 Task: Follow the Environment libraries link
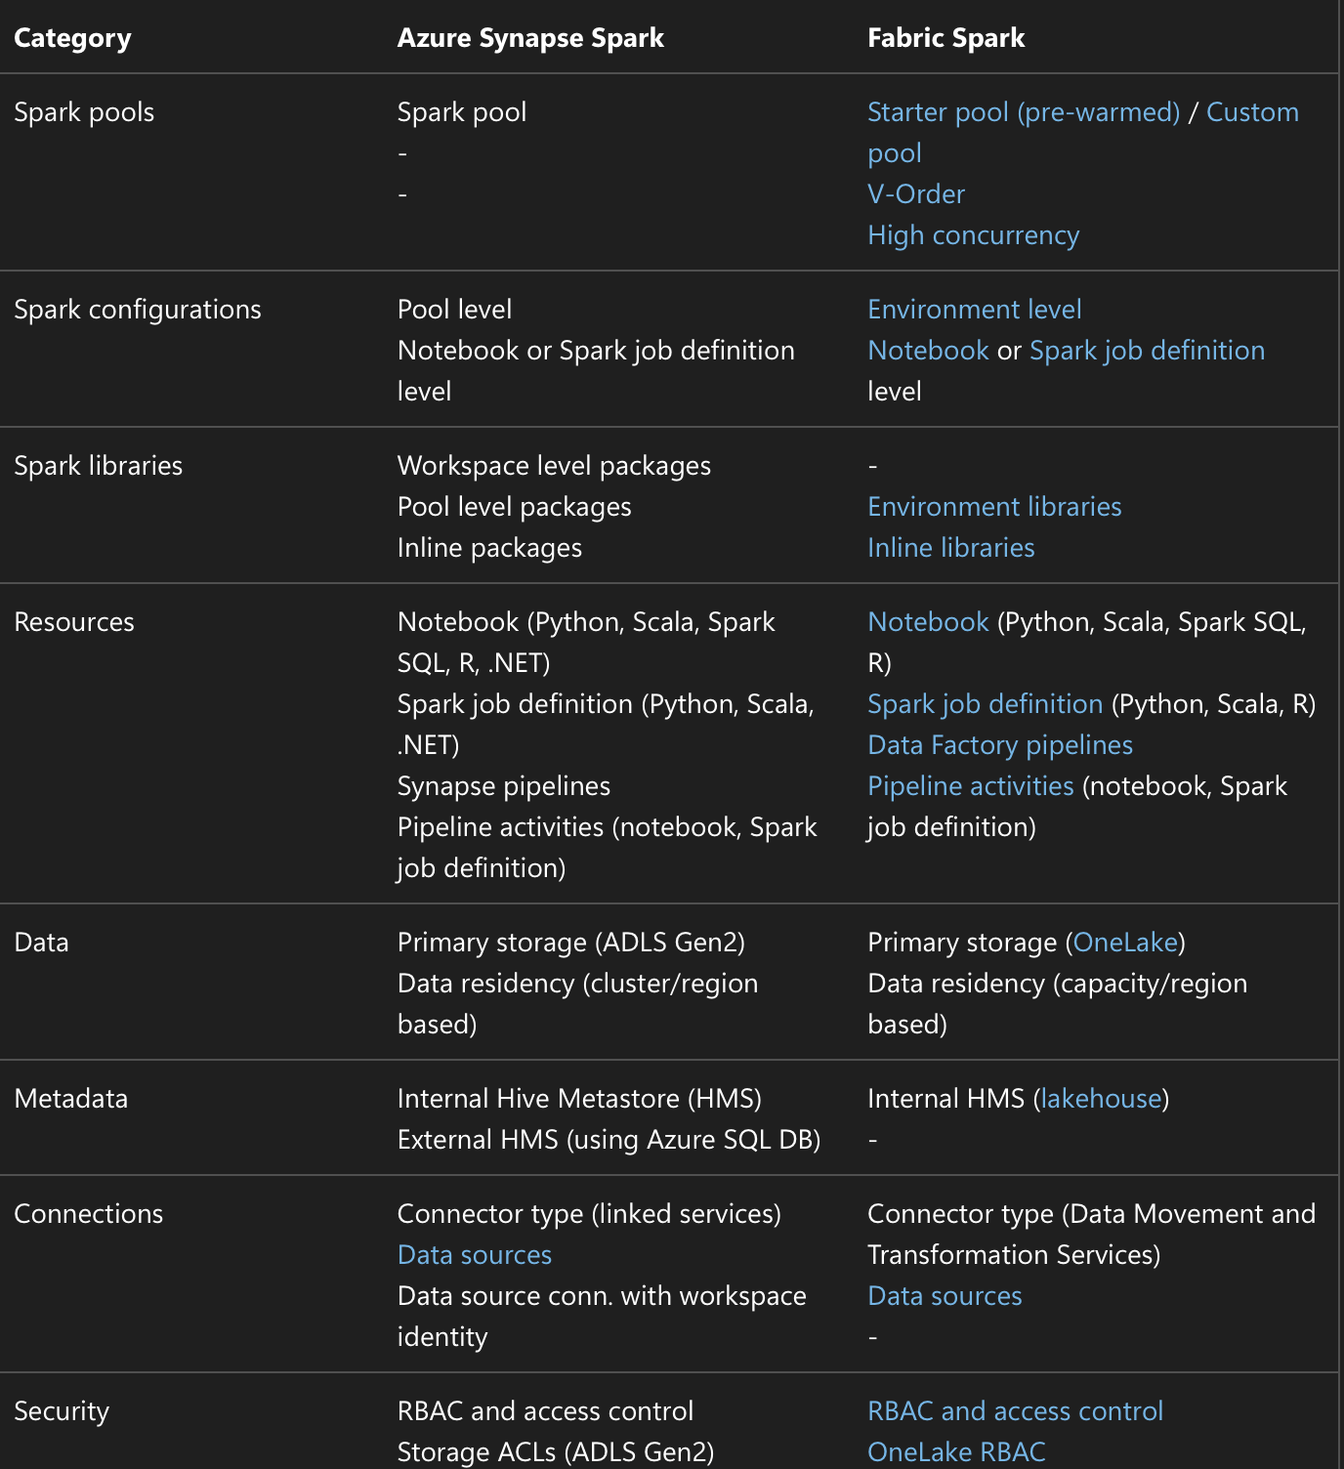[994, 506]
